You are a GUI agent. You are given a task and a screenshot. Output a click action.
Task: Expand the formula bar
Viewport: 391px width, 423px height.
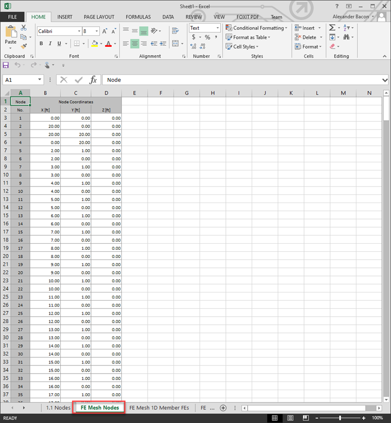click(x=385, y=80)
